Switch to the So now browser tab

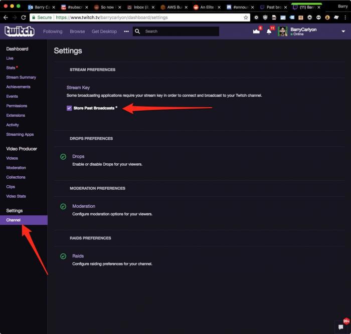click(108, 7)
